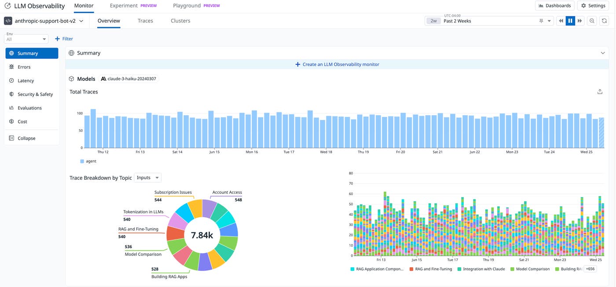Open the time range dropdown arrow
The height and width of the screenshot is (287, 616).
(549, 21)
